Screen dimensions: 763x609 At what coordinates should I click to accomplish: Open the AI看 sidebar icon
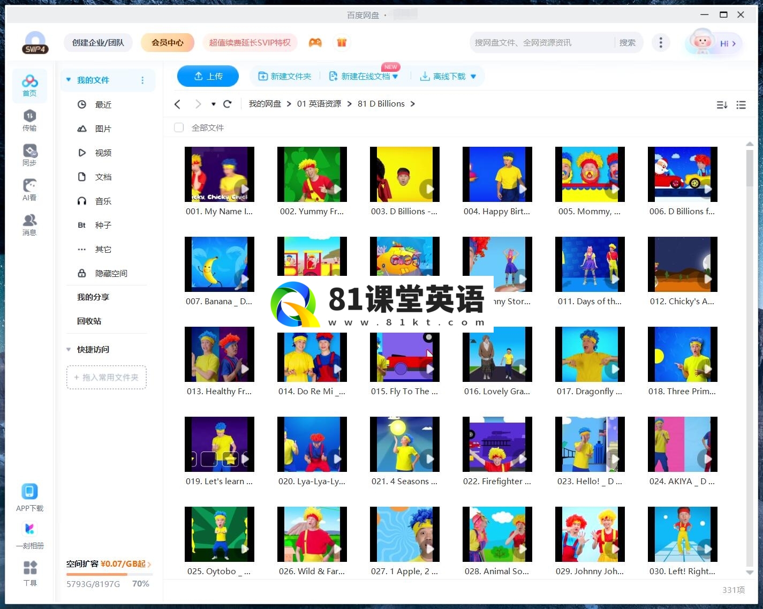pyautogui.click(x=29, y=190)
